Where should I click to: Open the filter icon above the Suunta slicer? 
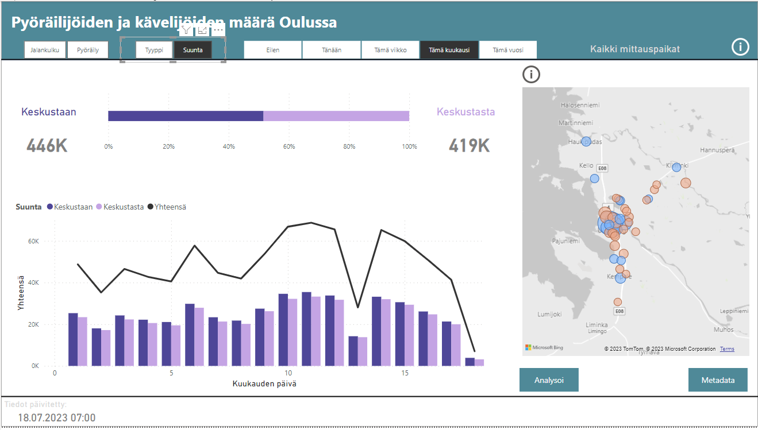(187, 29)
